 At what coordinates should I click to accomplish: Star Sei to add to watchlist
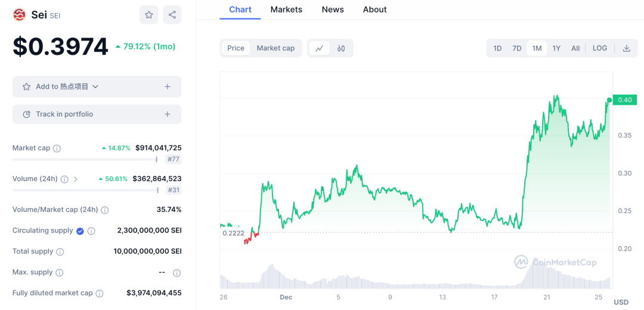click(148, 15)
